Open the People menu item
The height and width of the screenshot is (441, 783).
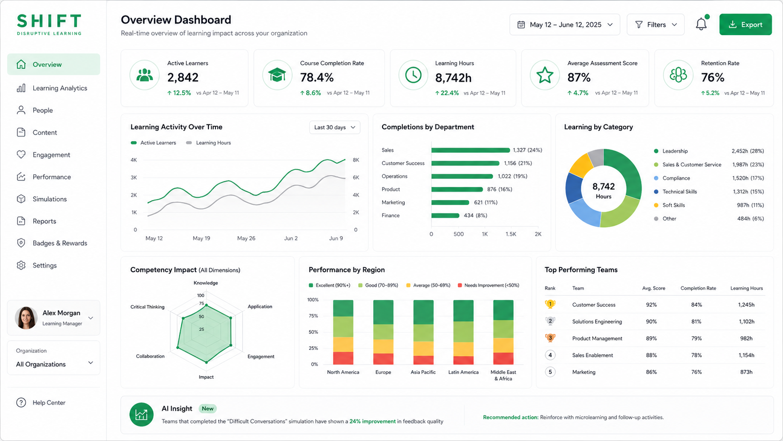(x=53, y=110)
